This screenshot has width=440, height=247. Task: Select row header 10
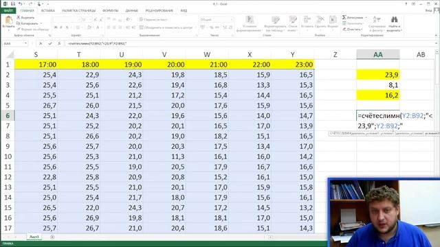coord(8,156)
